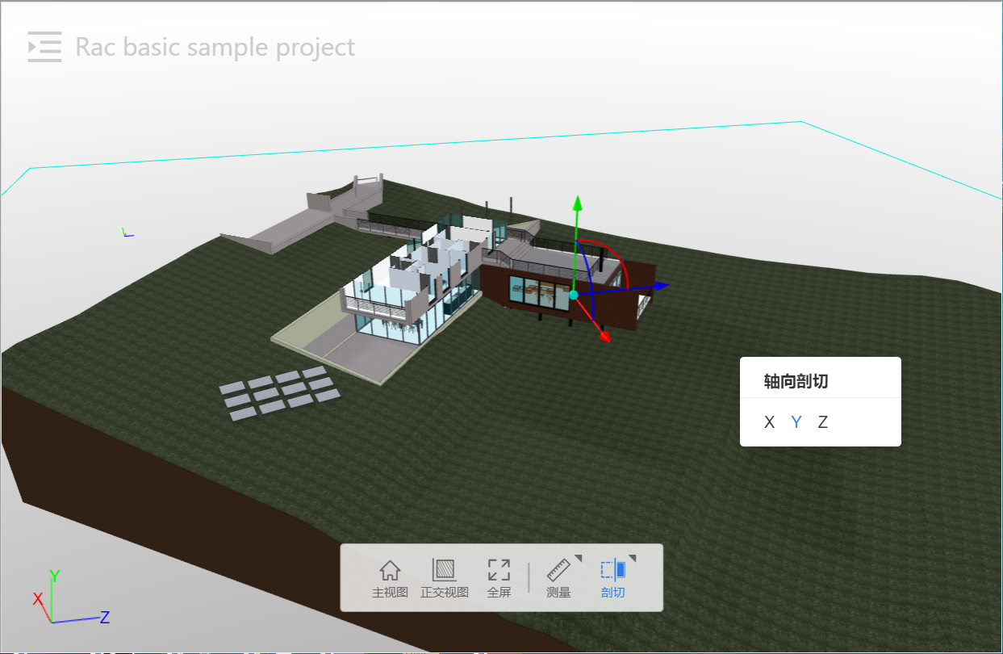This screenshot has width=1003, height=654.
Task: Click the cyan gizmo center point
Action: [x=574, y=295]
